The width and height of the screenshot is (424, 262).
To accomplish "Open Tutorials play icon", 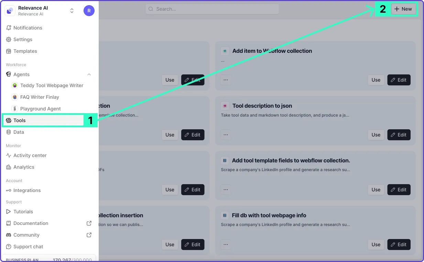I will (x=9, y=212).
